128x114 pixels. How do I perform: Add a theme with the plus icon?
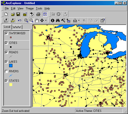32,14
